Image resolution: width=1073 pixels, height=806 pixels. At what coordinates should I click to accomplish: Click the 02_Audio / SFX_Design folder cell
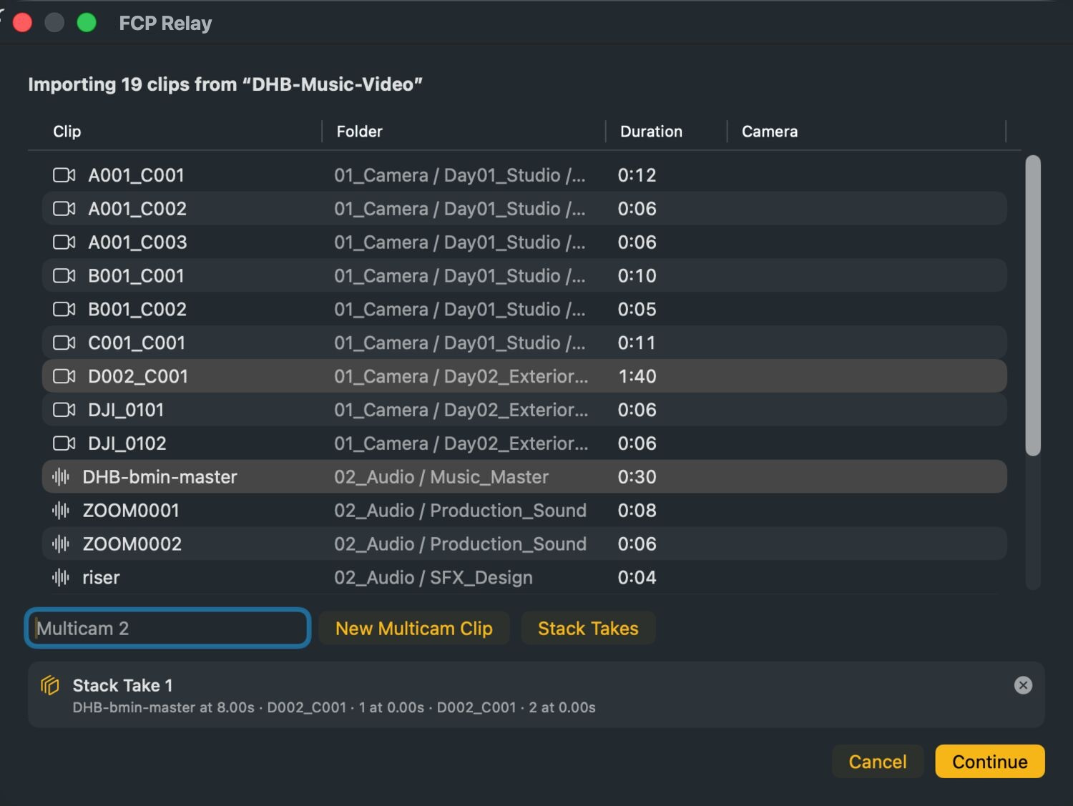tap(433, 578)
